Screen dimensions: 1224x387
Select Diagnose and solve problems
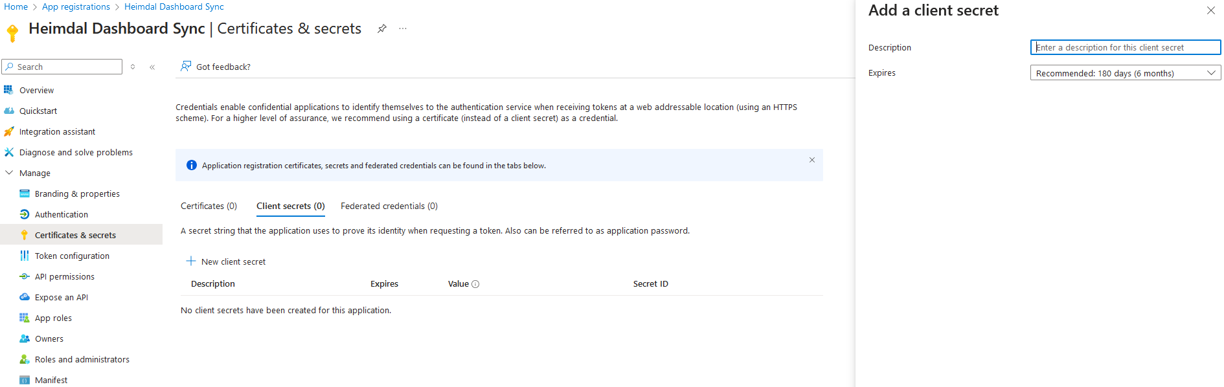(x=76, y=152)
